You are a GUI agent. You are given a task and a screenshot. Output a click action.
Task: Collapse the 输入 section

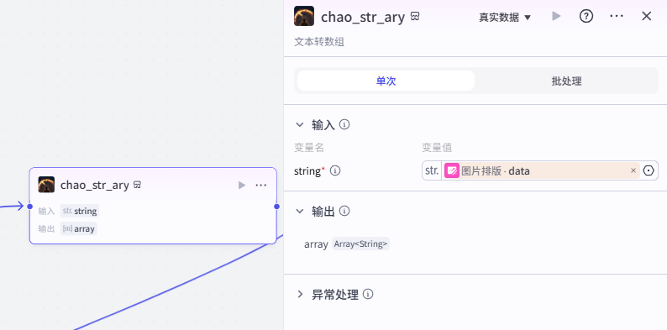click(300, 125)
